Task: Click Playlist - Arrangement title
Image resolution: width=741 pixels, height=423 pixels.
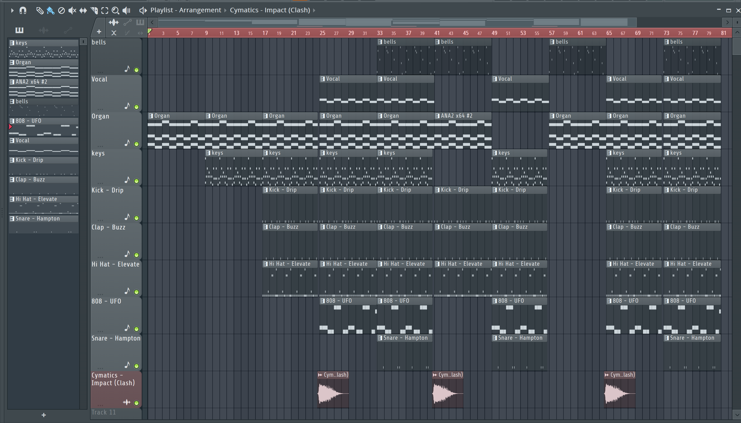Action: click(x=186, y=10)
